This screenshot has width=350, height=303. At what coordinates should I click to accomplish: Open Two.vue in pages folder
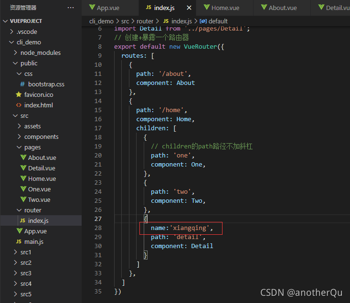pos(39,199)
